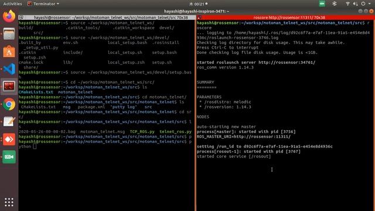The image size is (375, 211).
Task: Click the started core service [/rosout] line
Action: pos(234,156)
